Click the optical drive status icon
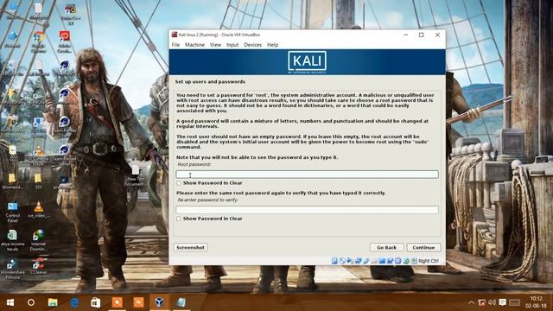The height and width of the screenshot is (311, 553). pyautogui.click(x=342, y=261)
